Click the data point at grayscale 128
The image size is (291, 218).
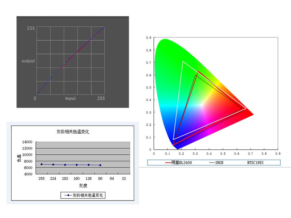point(89,165)
